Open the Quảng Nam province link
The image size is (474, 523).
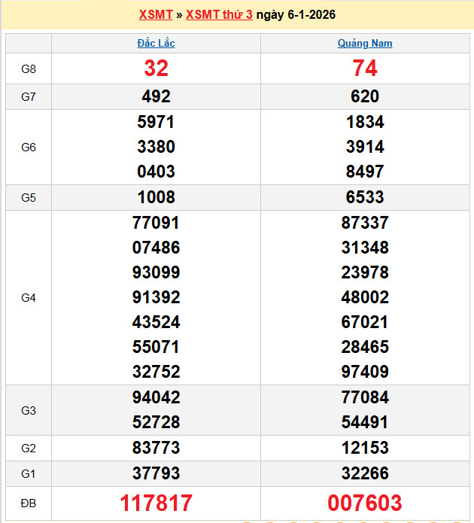[x=365, y=44]
